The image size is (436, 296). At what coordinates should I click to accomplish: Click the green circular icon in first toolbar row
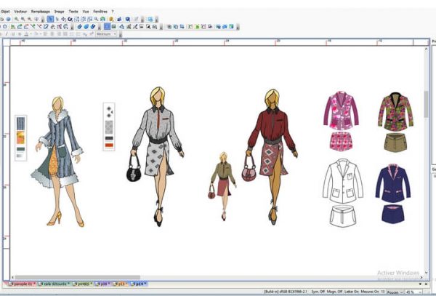click(102, 19)
